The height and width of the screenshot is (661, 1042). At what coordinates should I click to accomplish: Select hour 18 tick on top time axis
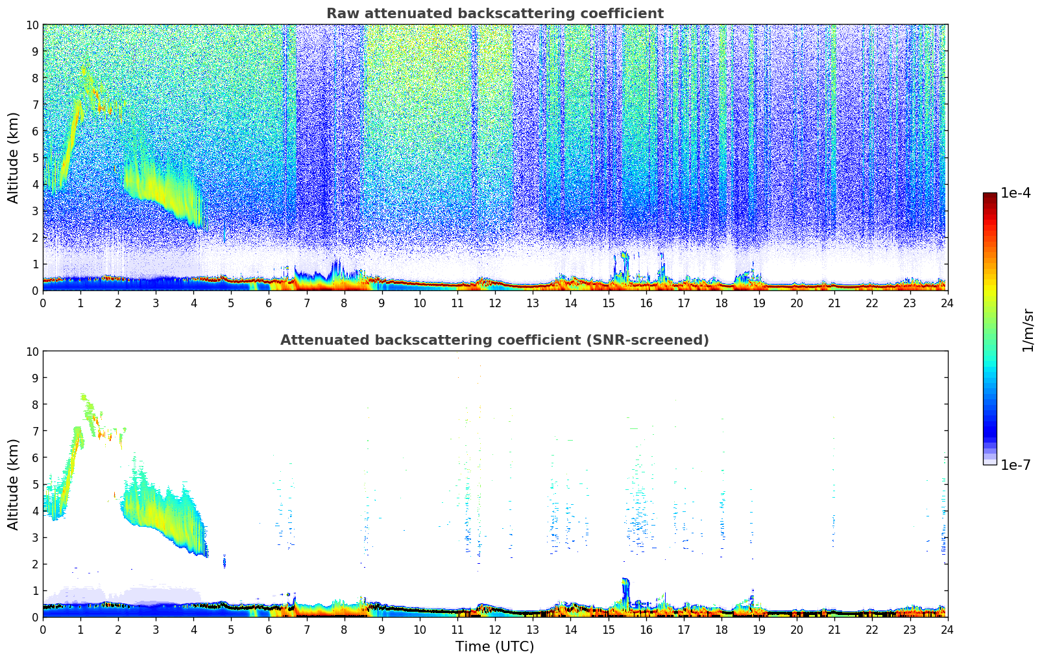click(721, 303)
